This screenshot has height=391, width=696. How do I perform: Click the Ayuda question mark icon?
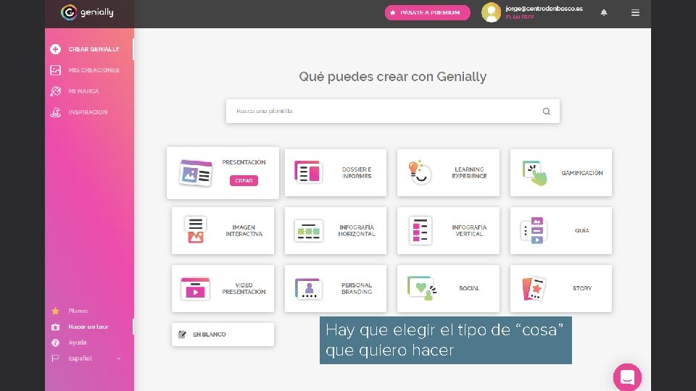point(56,342)
